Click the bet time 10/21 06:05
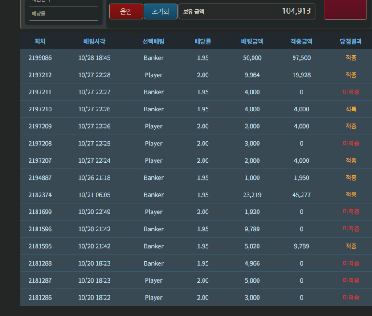This screenshot has height=316, width=372. 94,195
